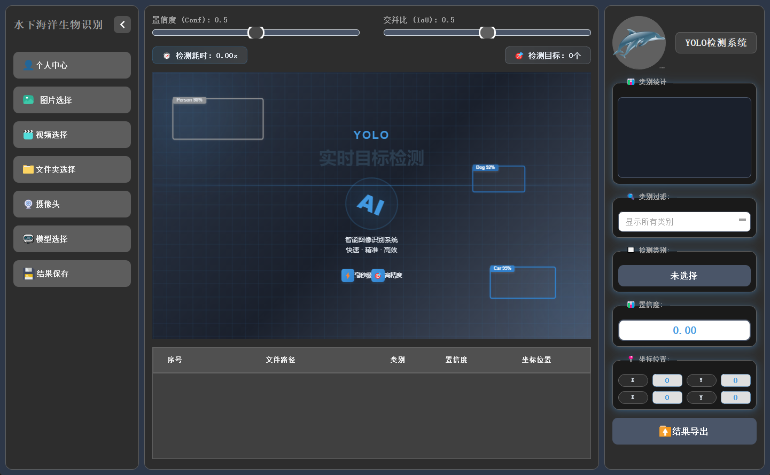Click the floppy disk icon for 结果保存

[x=28, y=274]
